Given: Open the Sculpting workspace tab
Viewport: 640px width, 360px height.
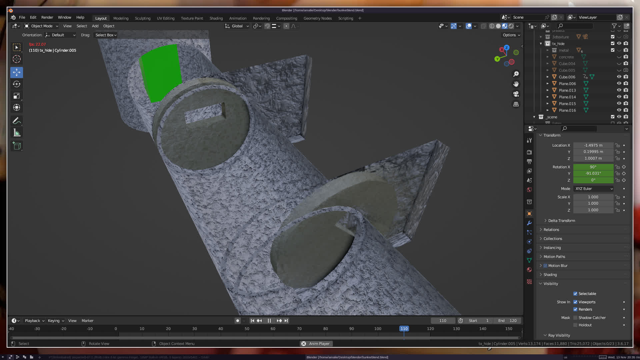Looking at the screenshot, I should coord(142,18).
